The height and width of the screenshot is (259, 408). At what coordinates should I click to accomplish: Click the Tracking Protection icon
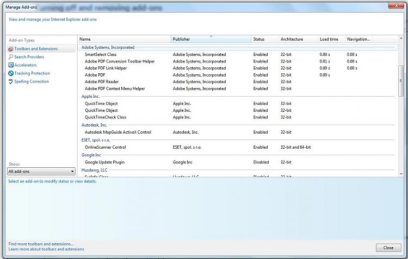pyautogui.click(x=11, y=73)
